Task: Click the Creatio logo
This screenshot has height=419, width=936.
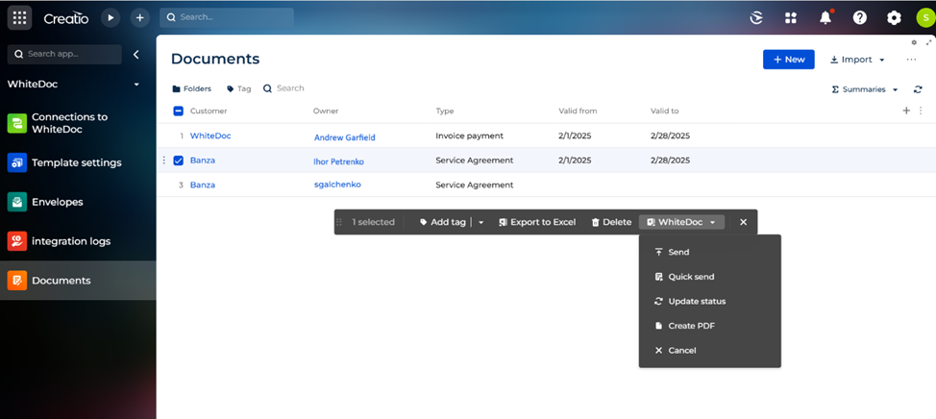Action: [x=65, y=18]
